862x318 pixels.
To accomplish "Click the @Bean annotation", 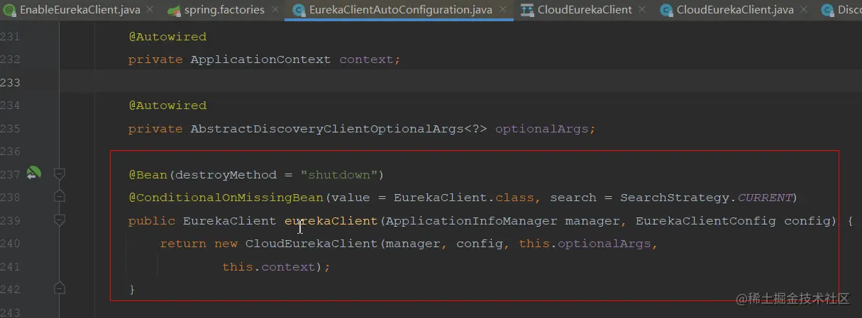I will coord(148,174).
